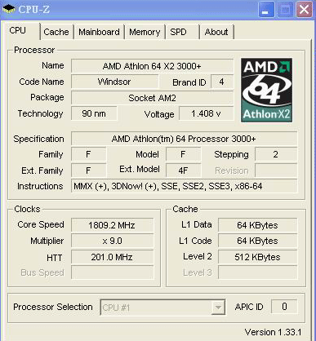Click the Specification label
The width and height of the screenshot is (316, 341).
(38, 139)
